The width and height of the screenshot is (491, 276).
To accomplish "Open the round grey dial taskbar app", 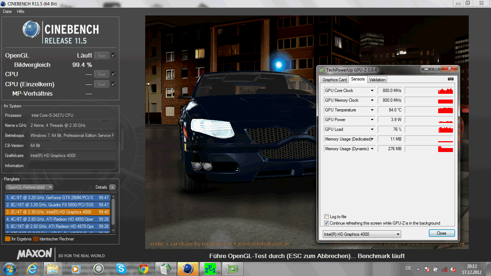I will (98, 268).
